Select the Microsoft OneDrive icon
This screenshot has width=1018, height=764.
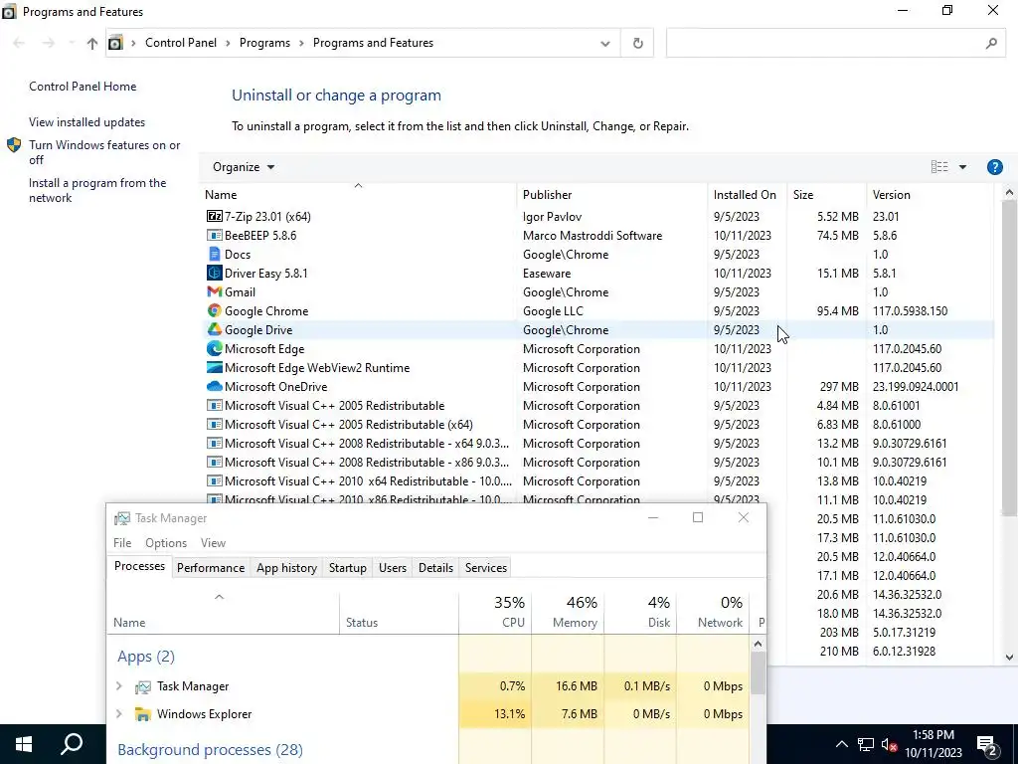tap(215, 386)
